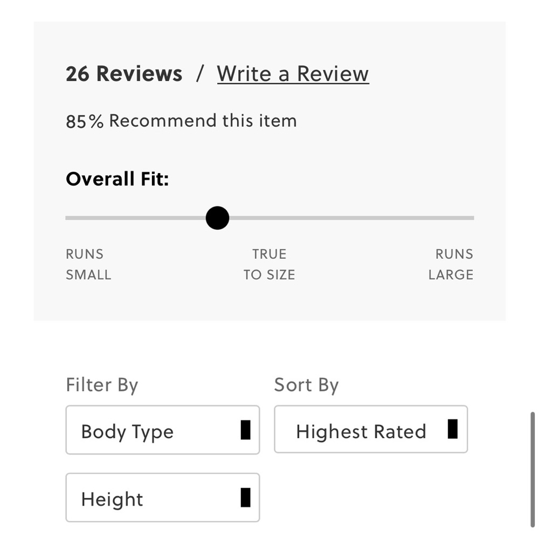Click the Write a Review link
The image size is (539, 539).
[x=293, y=74]
